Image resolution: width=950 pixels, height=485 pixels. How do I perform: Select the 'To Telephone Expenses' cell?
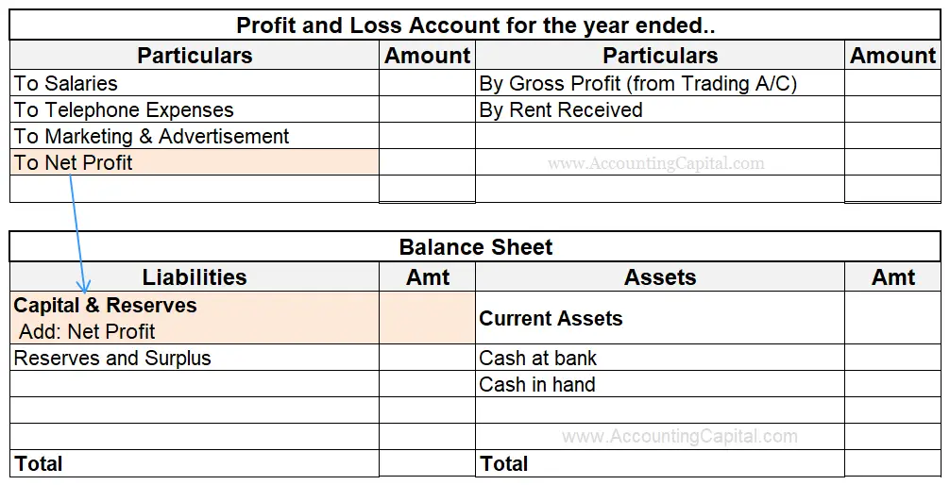tap(124, 110)
